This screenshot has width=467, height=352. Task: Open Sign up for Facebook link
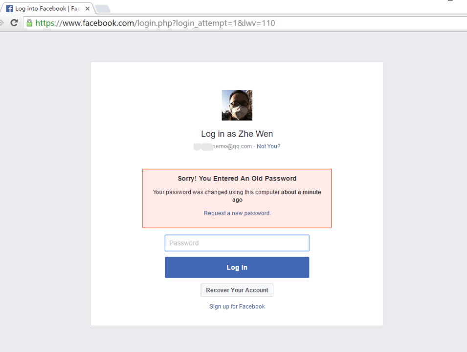(237, 307)
